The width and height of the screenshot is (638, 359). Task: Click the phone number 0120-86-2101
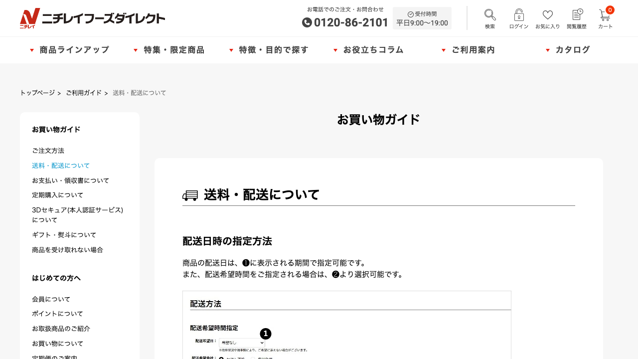pos(345,22)
